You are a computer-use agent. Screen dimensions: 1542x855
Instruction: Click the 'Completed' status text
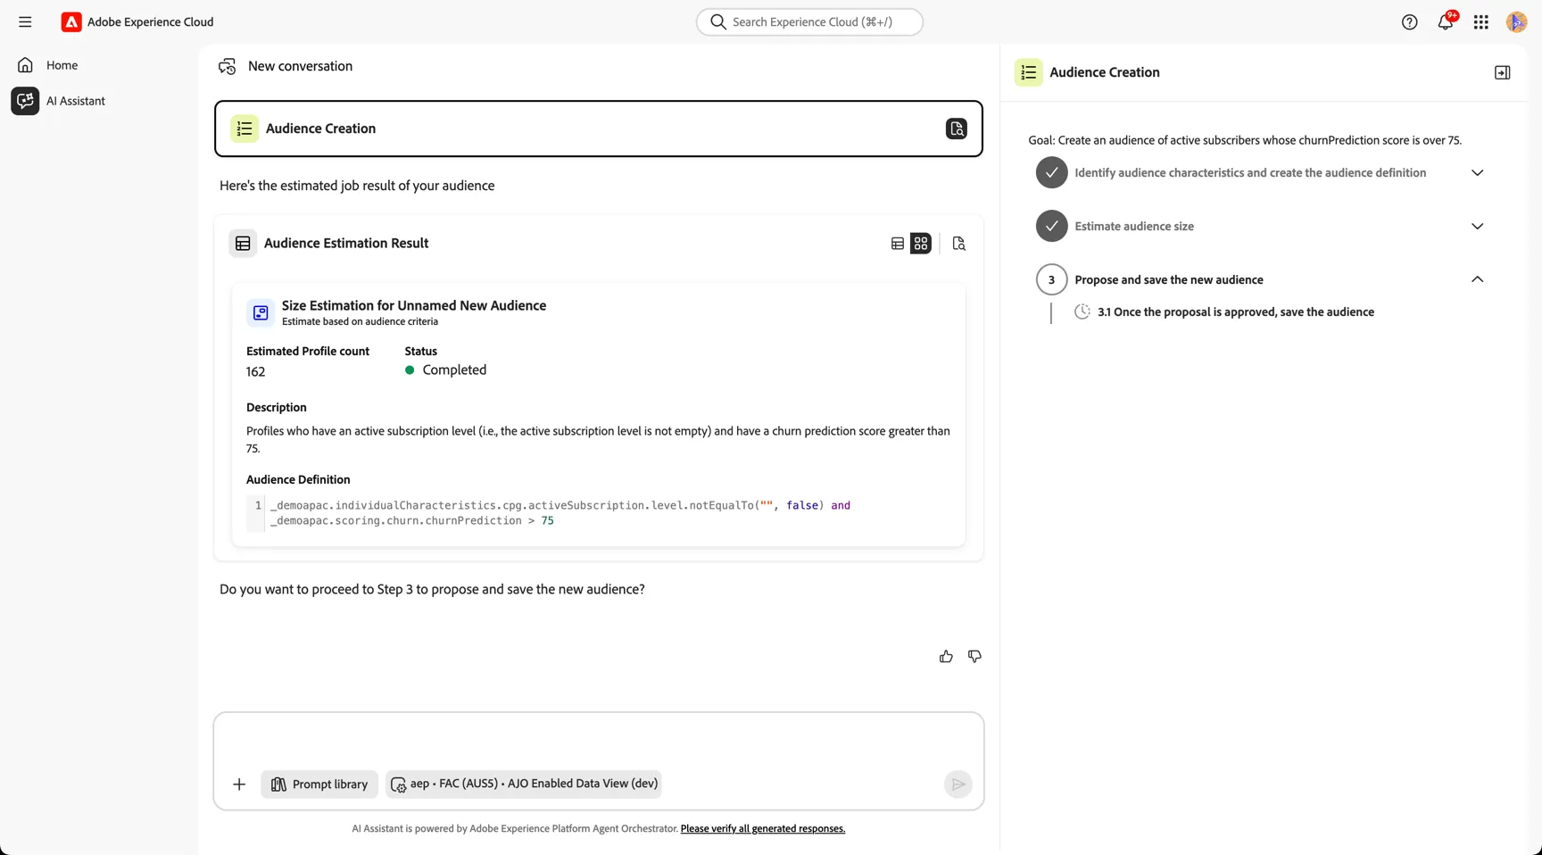point(454,370)
